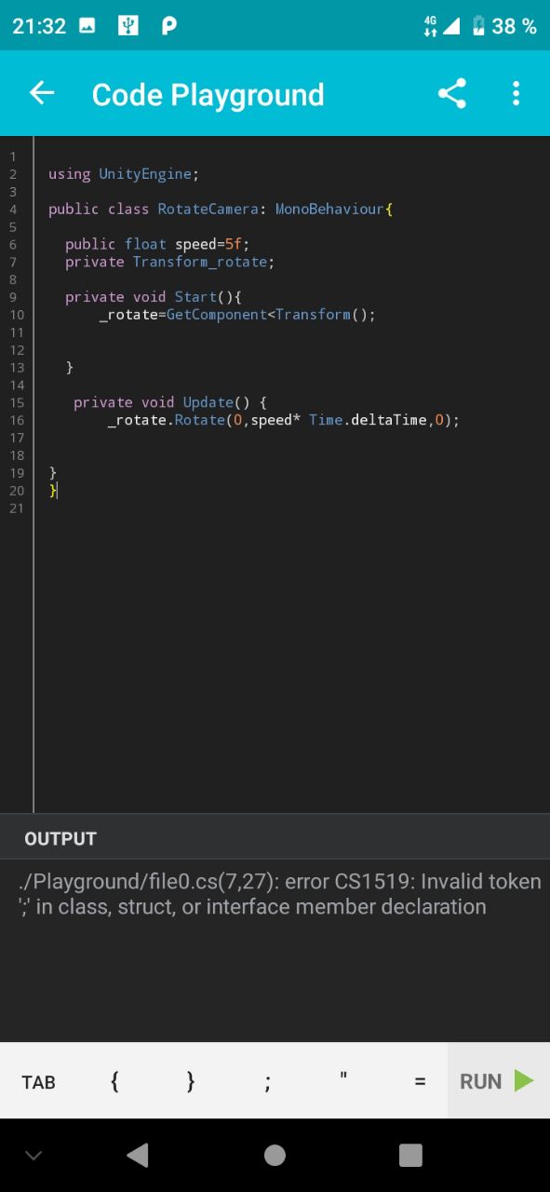This screenshot has width=550, height=1192.
Task: Run the code with RUN button
Action: tap(498, 1081)
